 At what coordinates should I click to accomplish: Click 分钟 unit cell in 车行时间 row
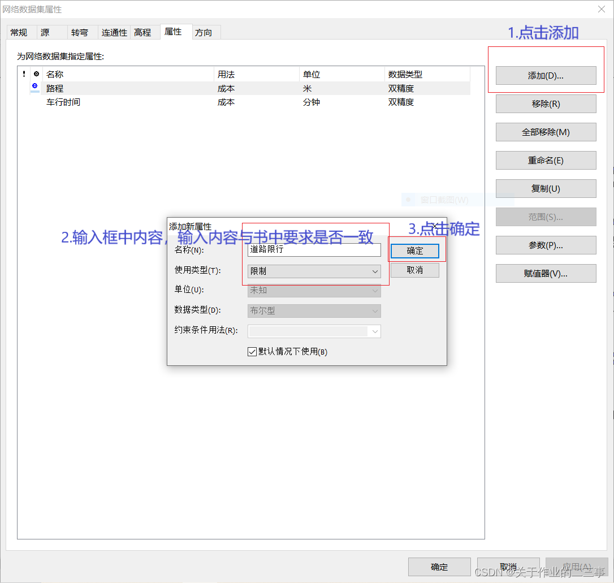point(312,102)
